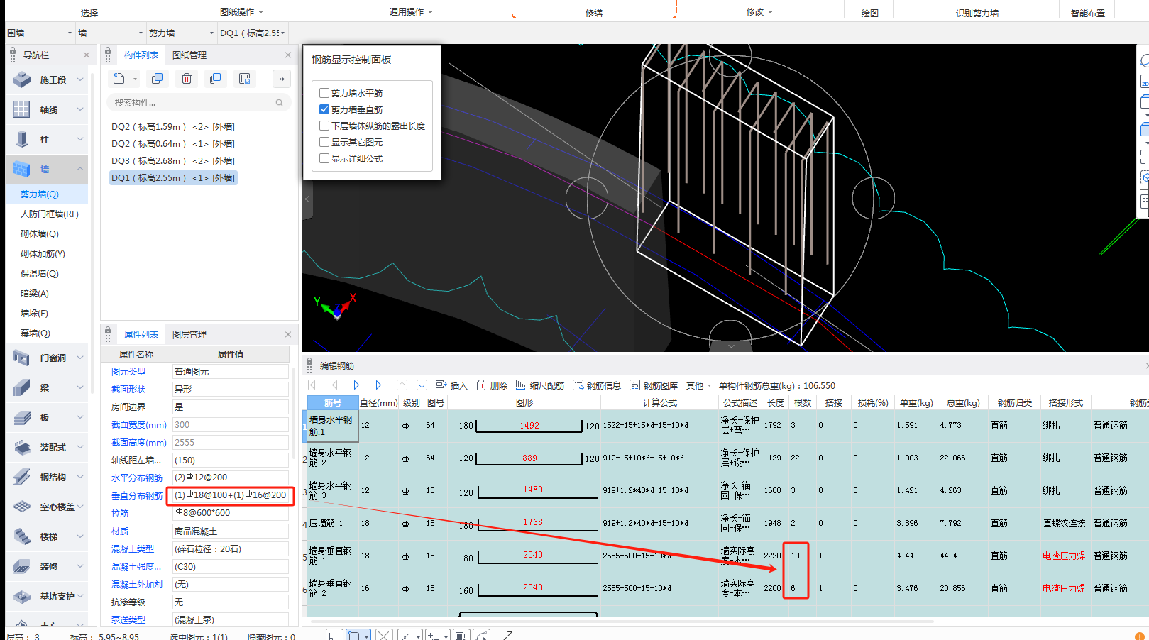Open the 基坑支护 navigation category
The width and height of the screenshot is (1149, 640).
(x=47, y=596)
